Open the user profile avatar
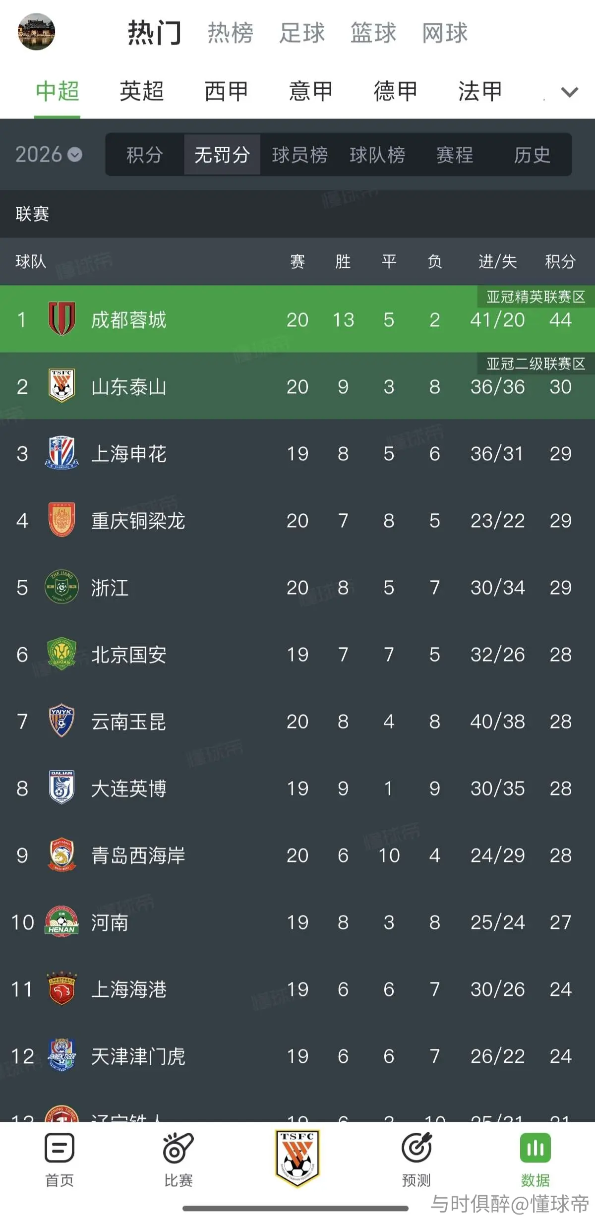 coord(36,32)
